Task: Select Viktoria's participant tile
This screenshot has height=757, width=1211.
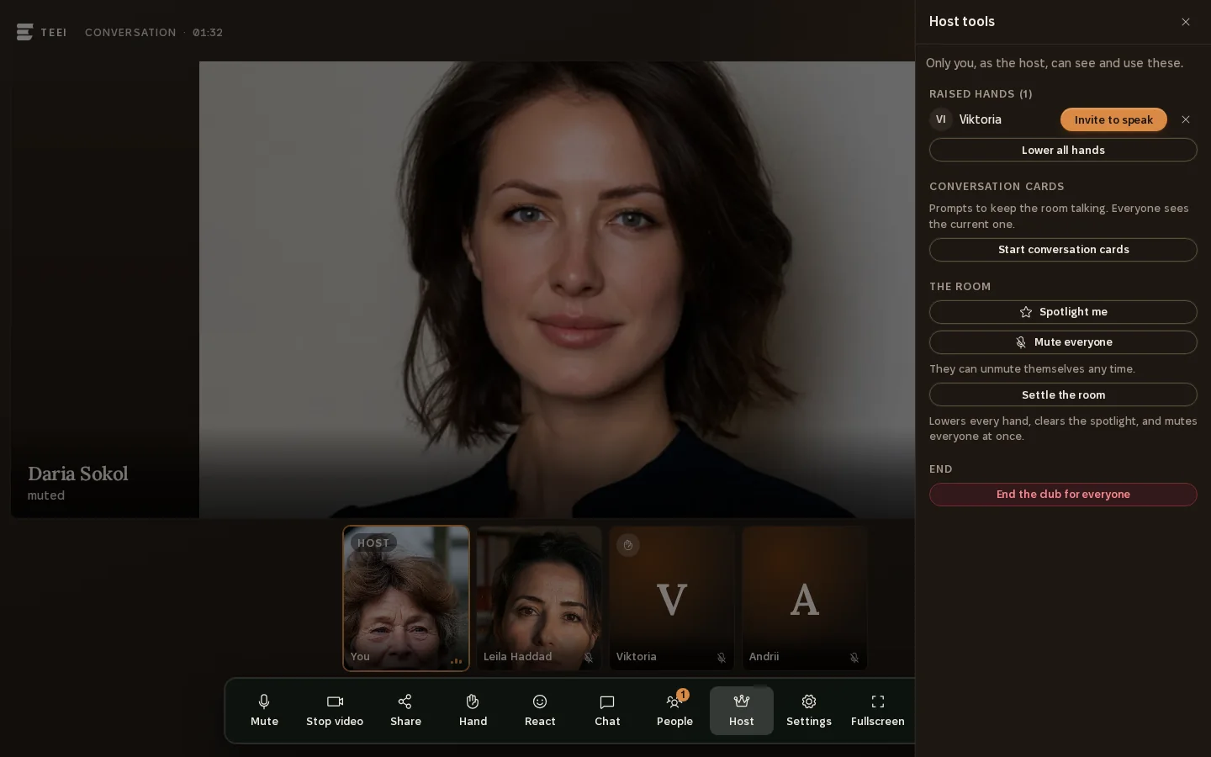Action: pyautogui.click(x=672, y=598)
